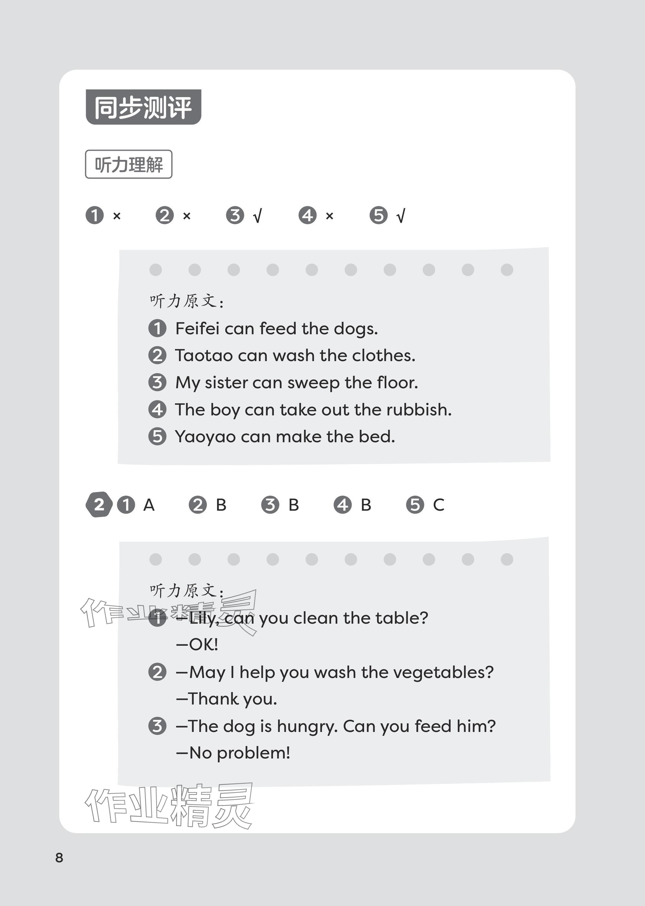Click the circle 5 beside 'Yaoyao can make'
The height and width of the screenshot is (906, 645).
[157, 436]
